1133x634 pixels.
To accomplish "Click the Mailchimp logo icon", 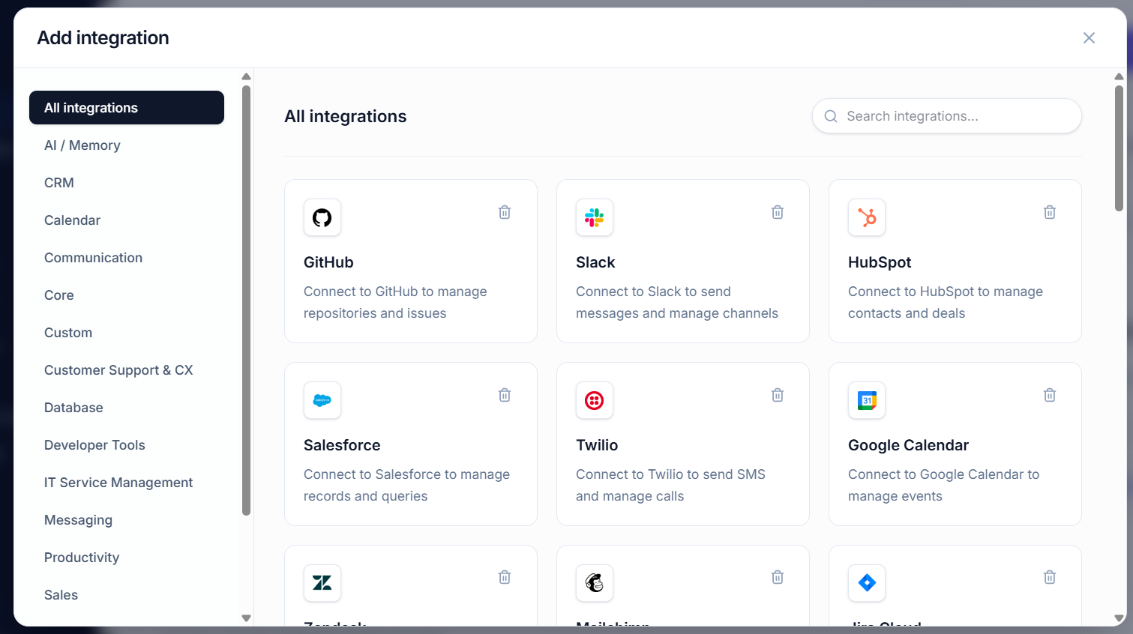I will click(595, 583).
